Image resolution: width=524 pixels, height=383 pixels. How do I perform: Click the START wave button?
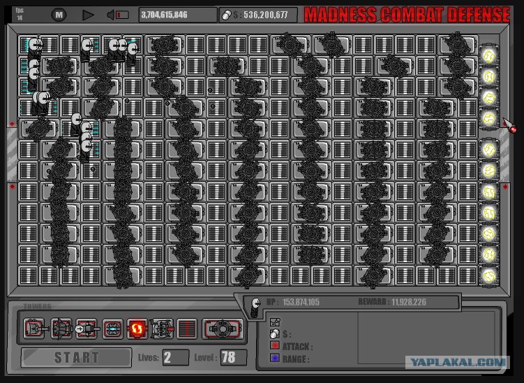point(77,357)
